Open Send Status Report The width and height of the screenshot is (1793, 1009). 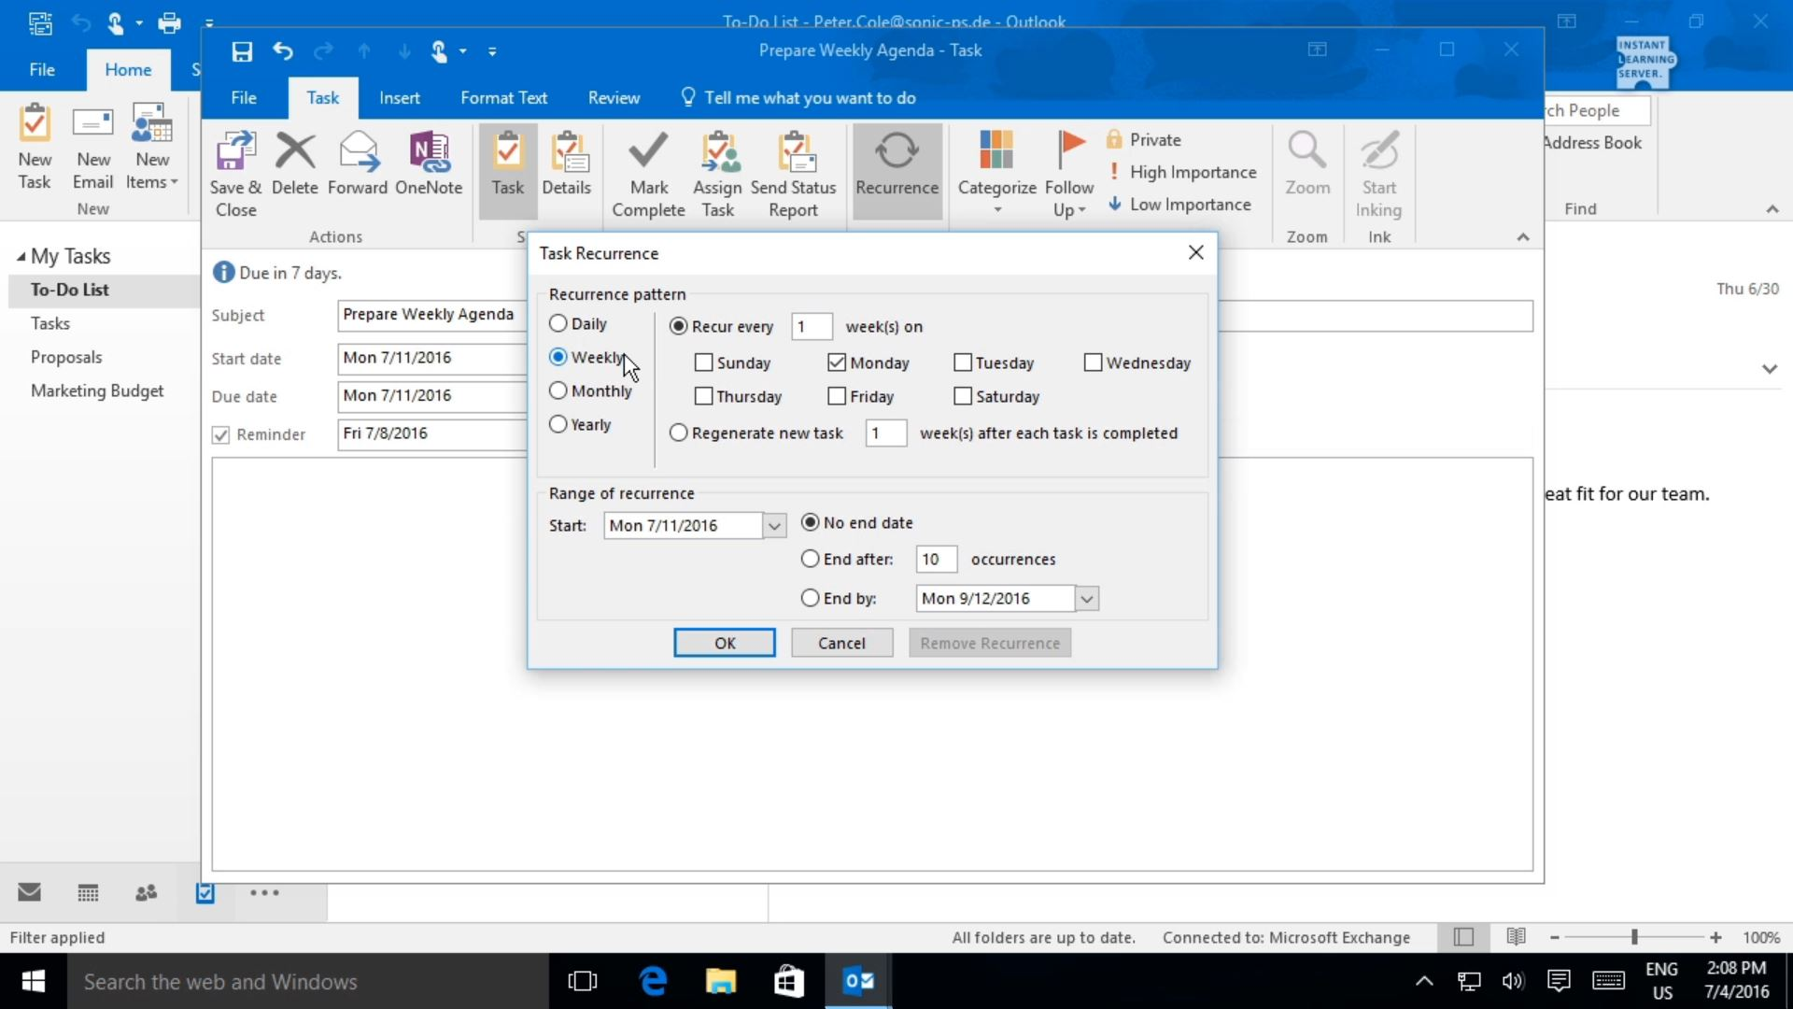click(793, 172)
